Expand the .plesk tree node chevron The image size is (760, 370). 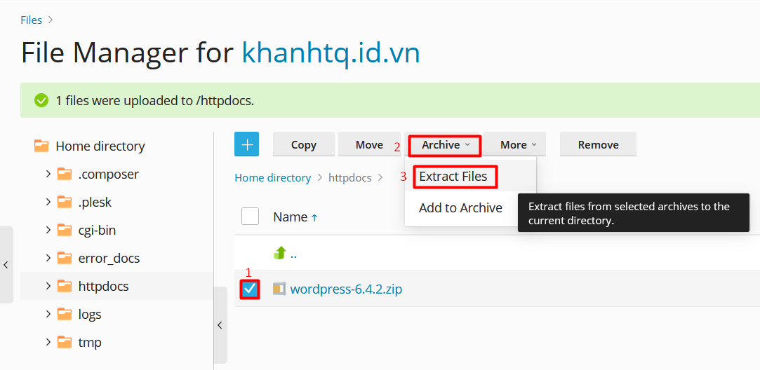coord(48,202)
